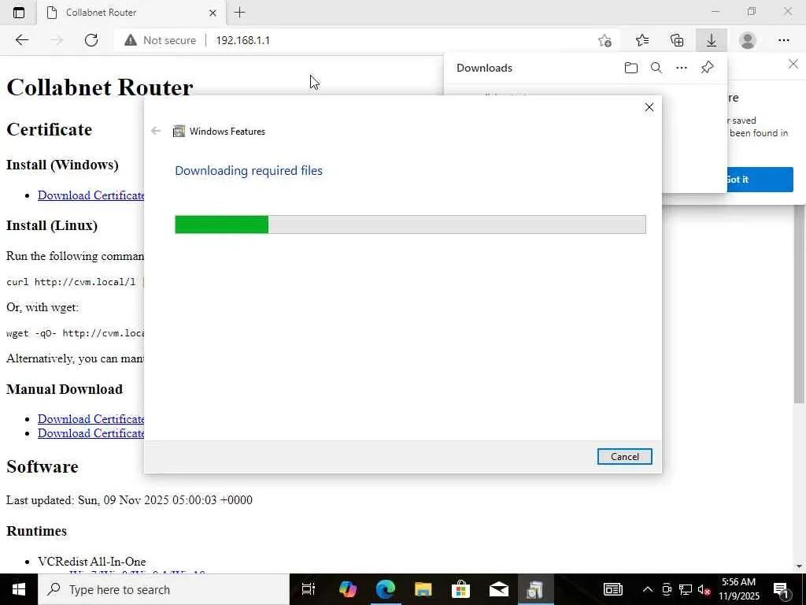Click the Collabnet Router page heading
Image resolution: width=806 pixels, height=605 pixels.
point(100,87)
